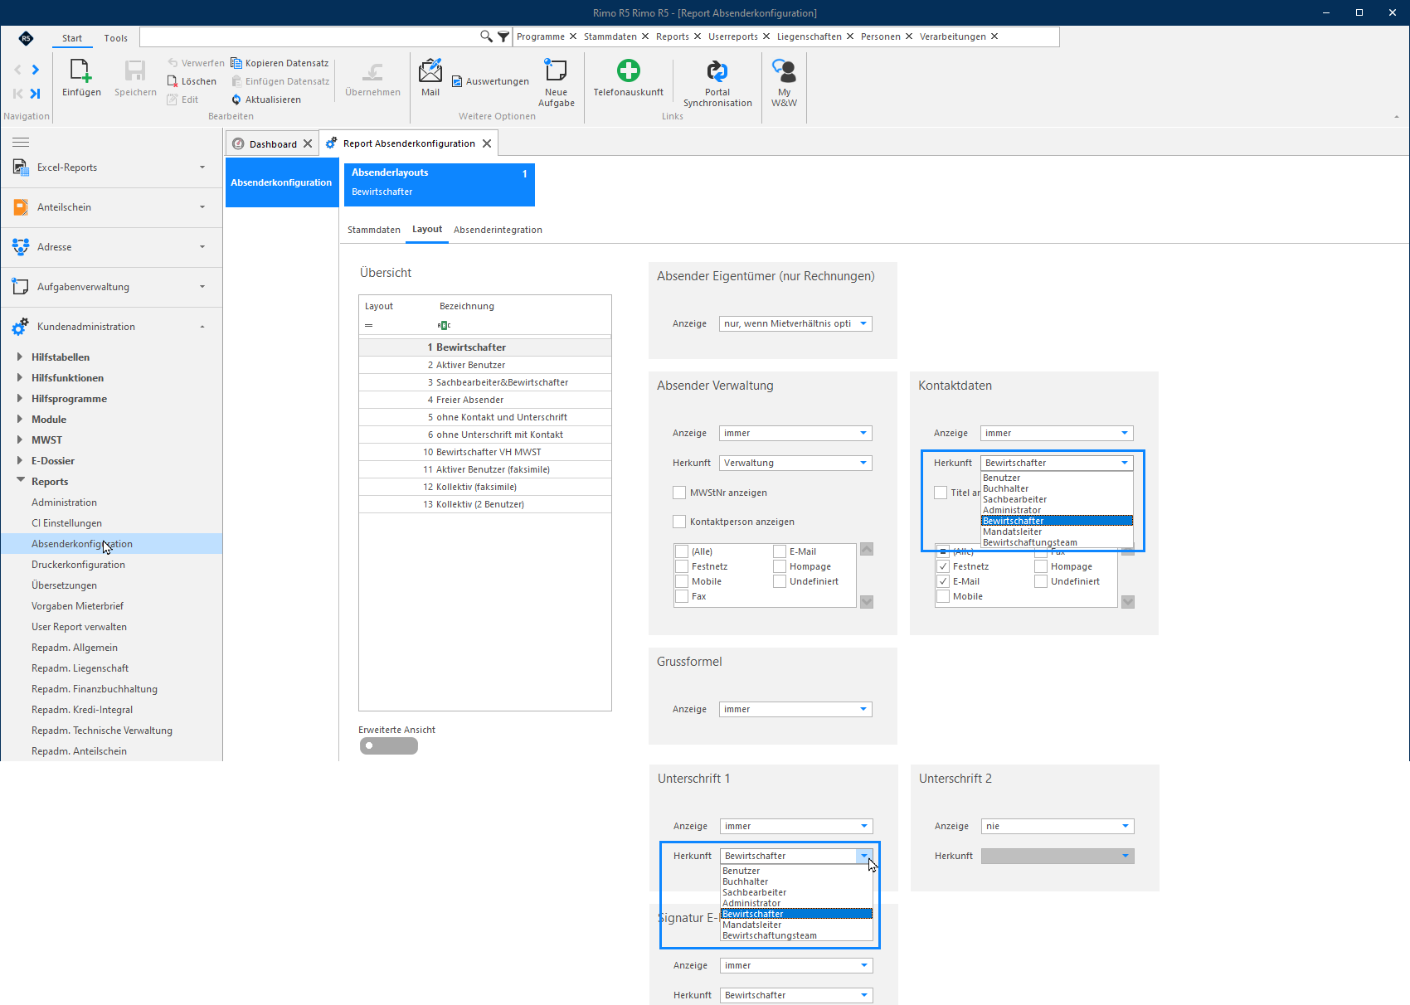Click the filter funnel icon

[x=503, y=36]
